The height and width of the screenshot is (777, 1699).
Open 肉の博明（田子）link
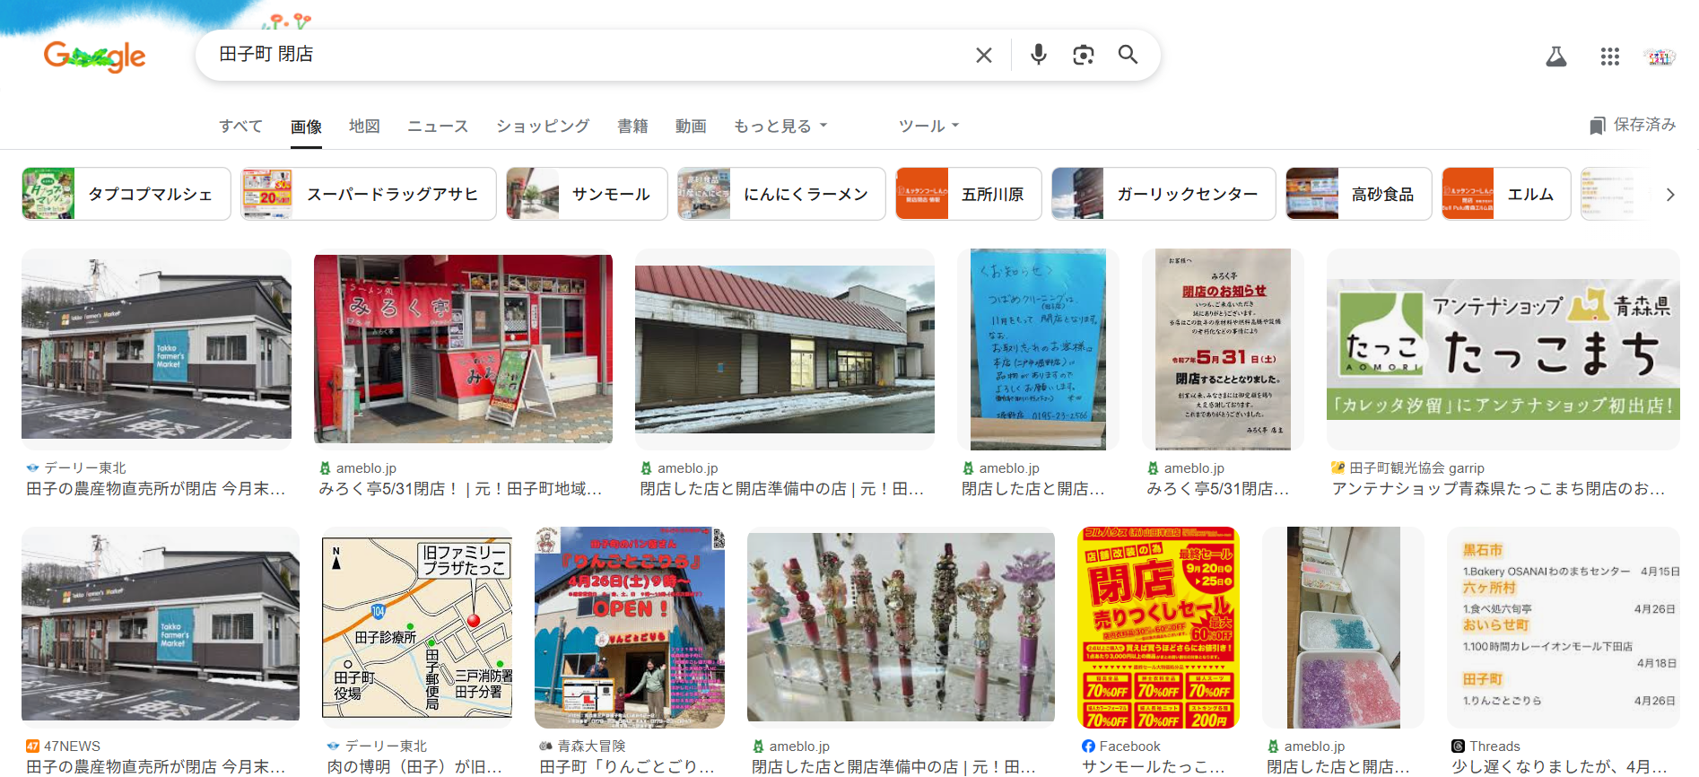coord(414,767)
